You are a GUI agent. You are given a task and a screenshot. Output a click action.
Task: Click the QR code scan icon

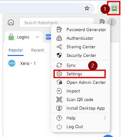point(59,99)
